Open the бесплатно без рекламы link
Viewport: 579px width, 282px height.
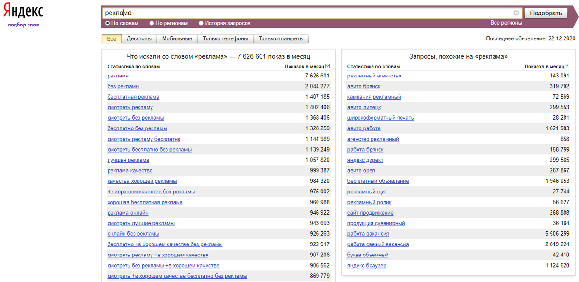coord(137,128)
